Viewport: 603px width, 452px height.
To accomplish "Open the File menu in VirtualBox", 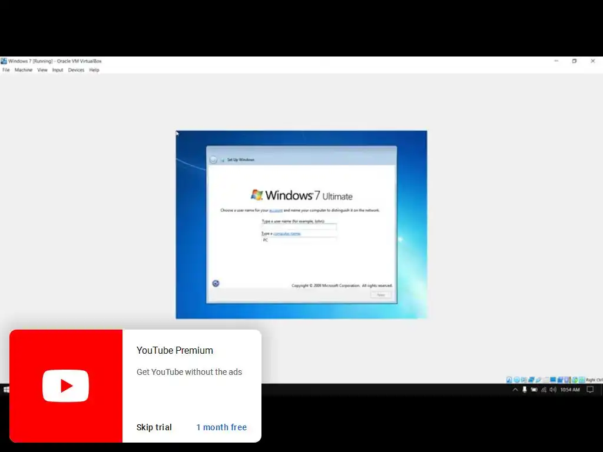I will point(6,70).
